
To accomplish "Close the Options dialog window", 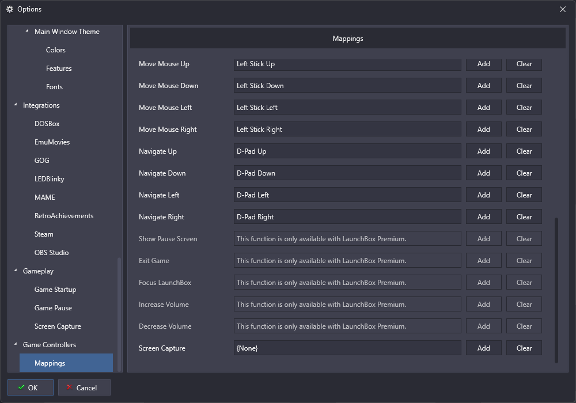I will click(x=562, y=9).
